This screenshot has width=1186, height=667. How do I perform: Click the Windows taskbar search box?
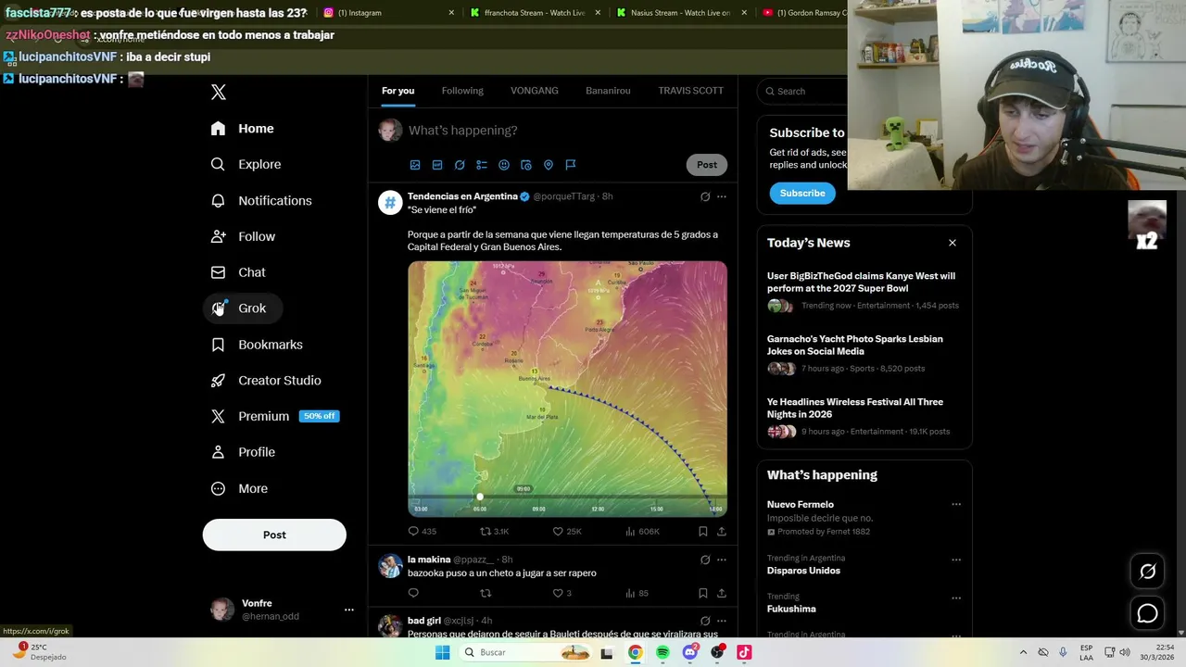(x=526, y=652)
